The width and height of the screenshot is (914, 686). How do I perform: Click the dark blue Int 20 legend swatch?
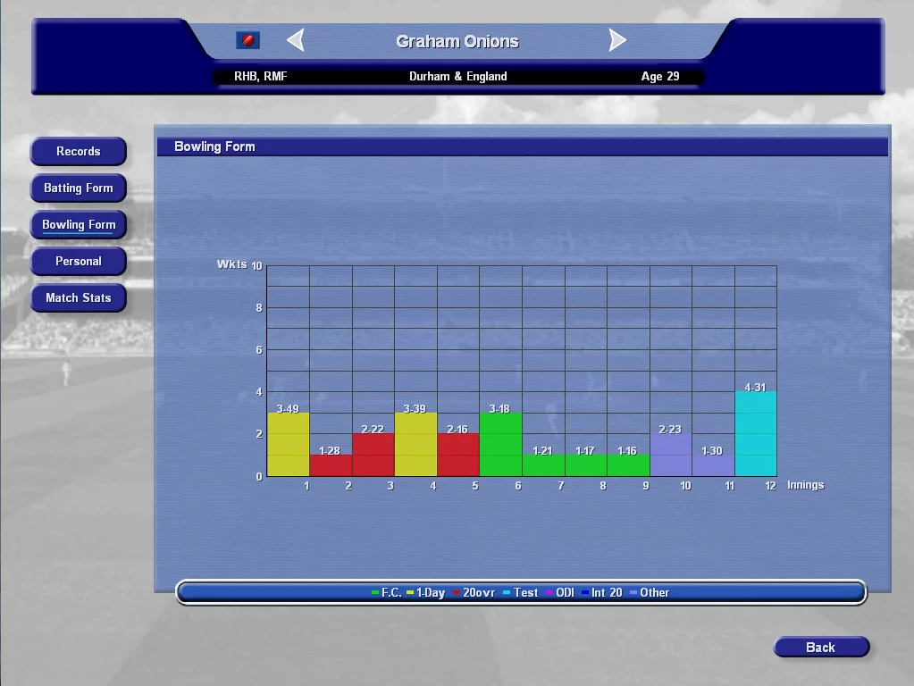584,593
